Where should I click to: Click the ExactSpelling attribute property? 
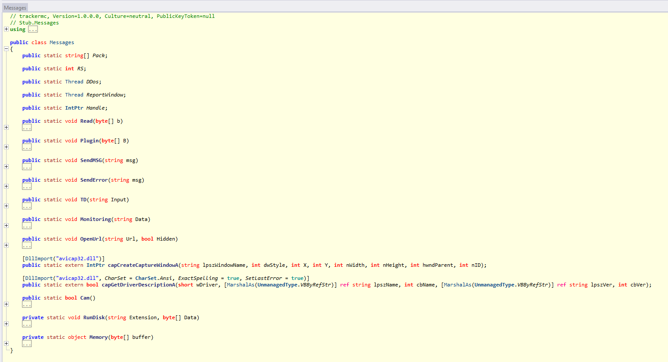coord(198,278)
